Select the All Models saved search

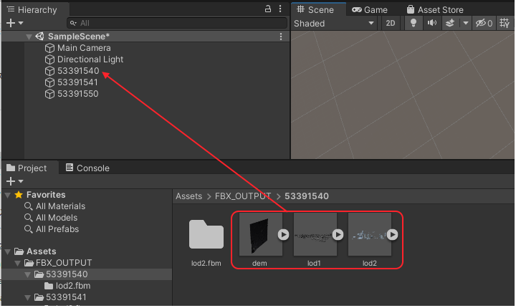coord(57,218)
